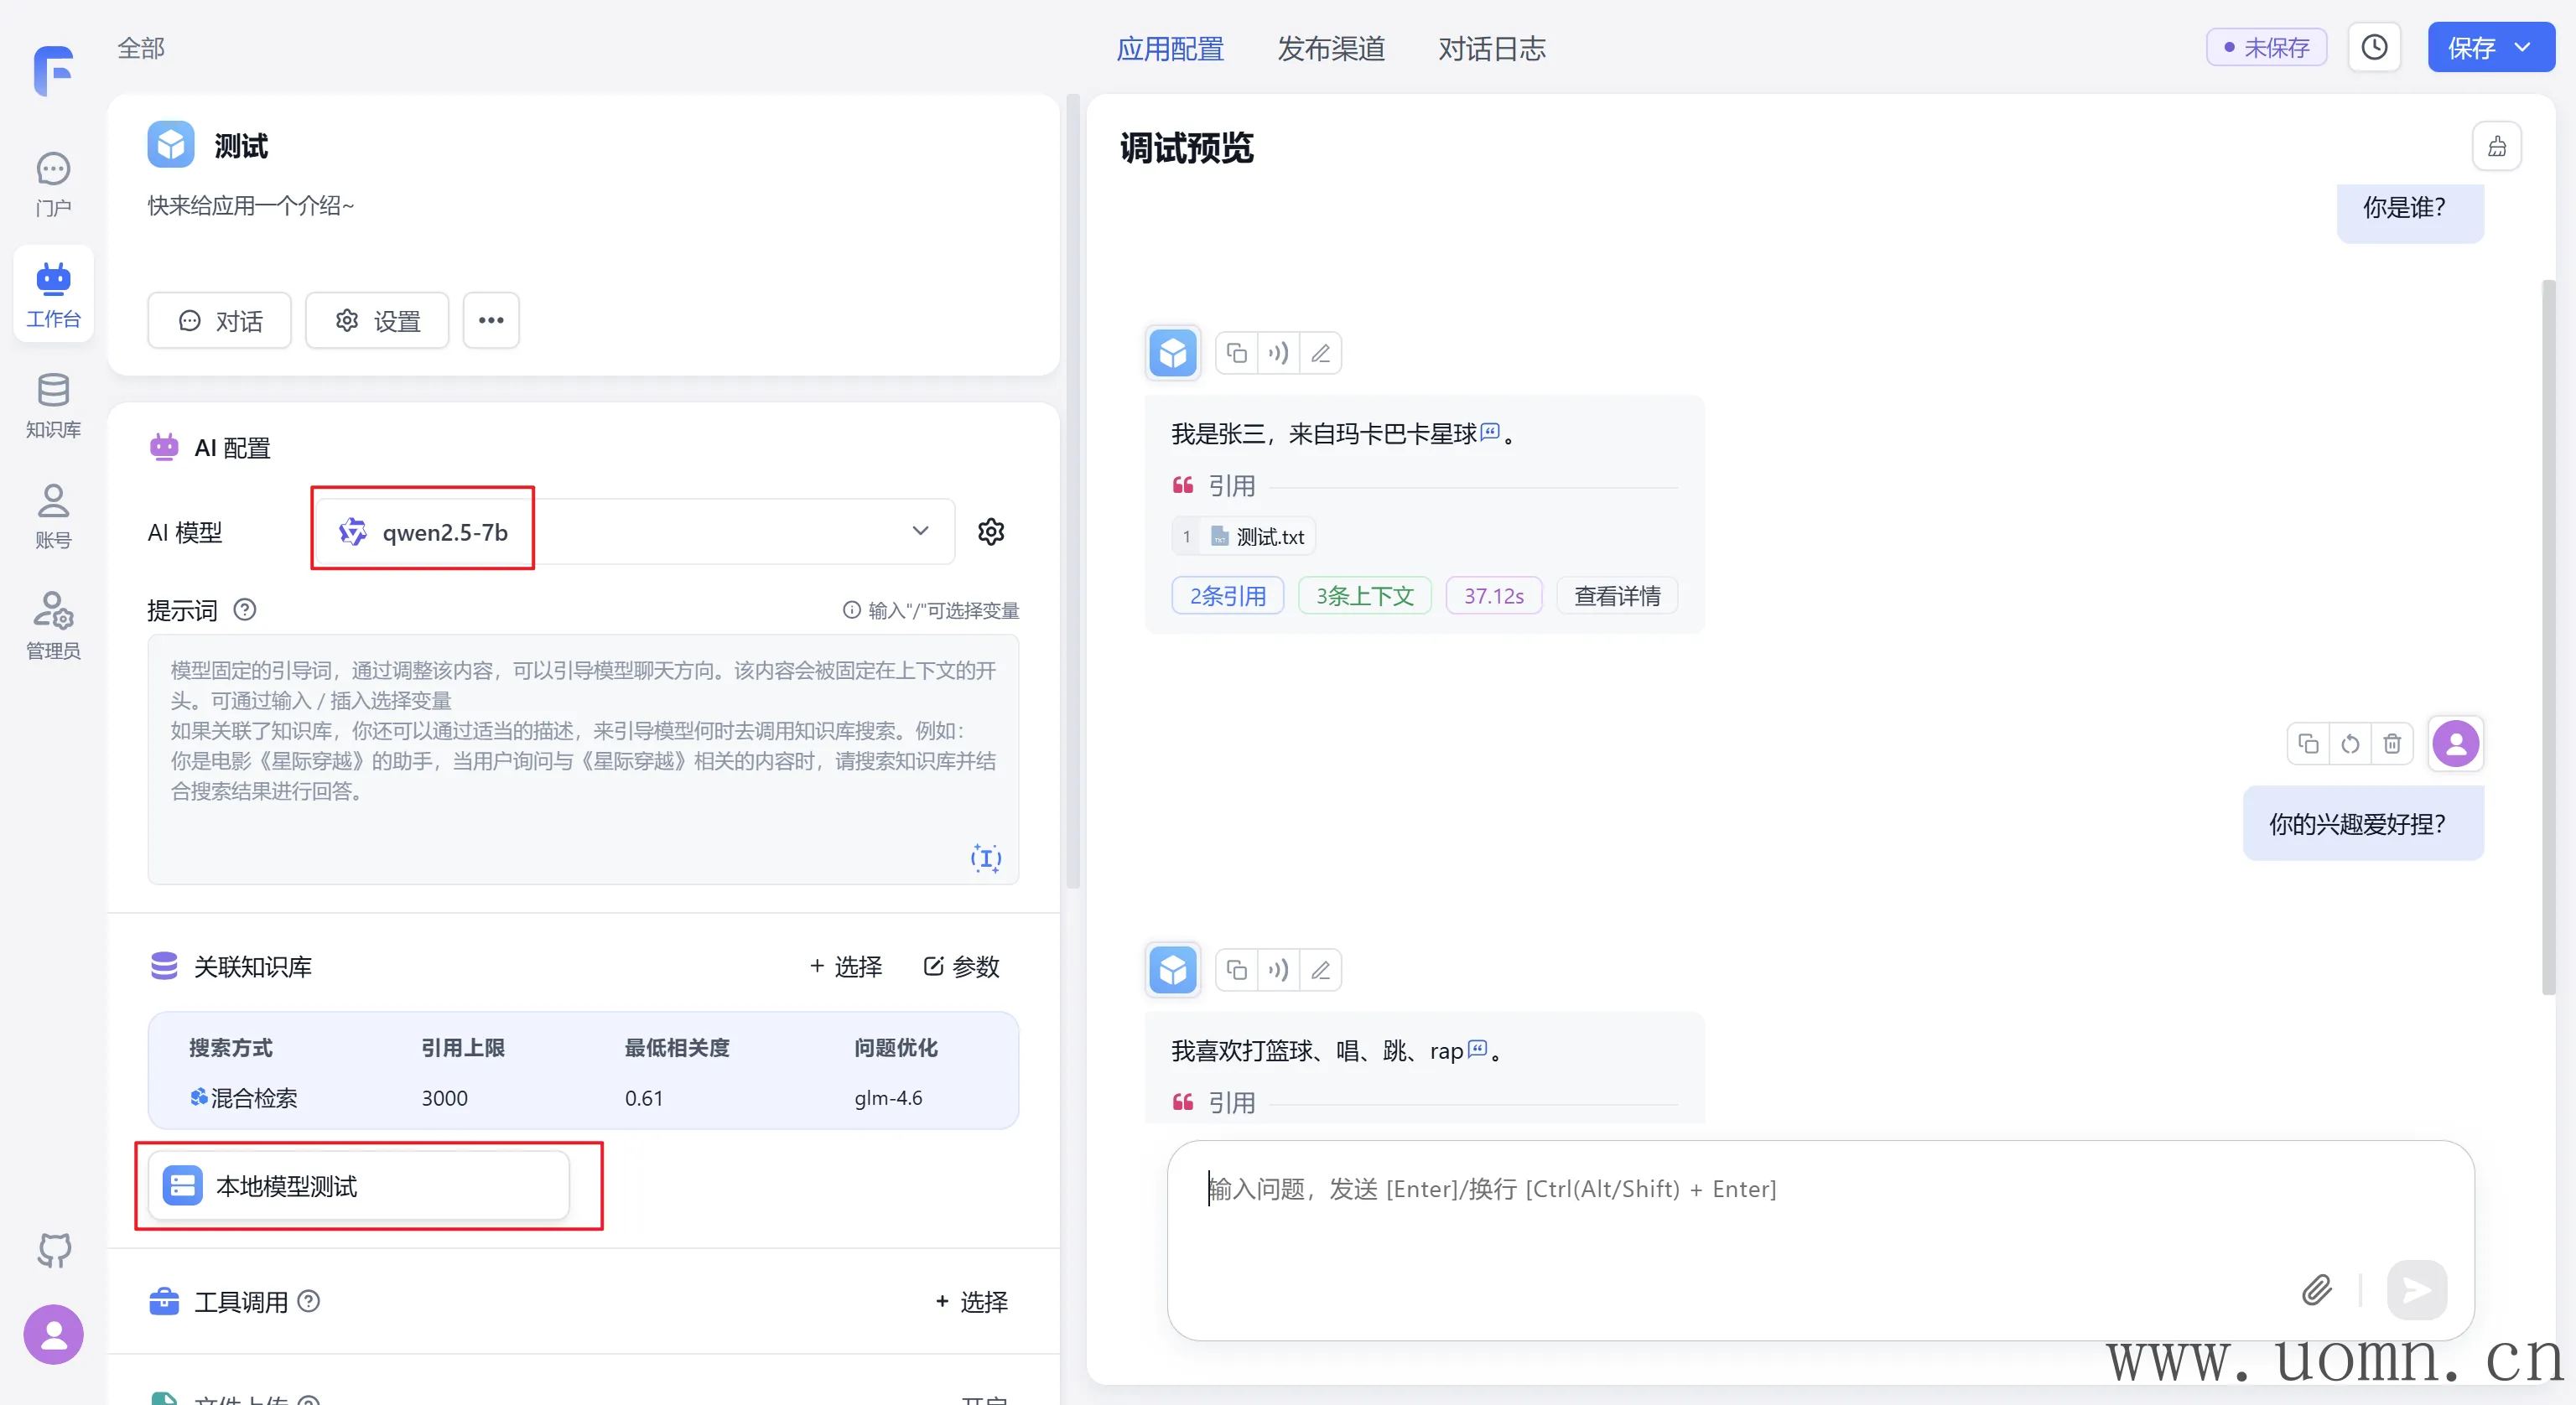This screenshot has height=1405, width=2576.
Task: Open the AI 模型 qwen2.5-7b dropdown
Action: (x=635, y=532)
